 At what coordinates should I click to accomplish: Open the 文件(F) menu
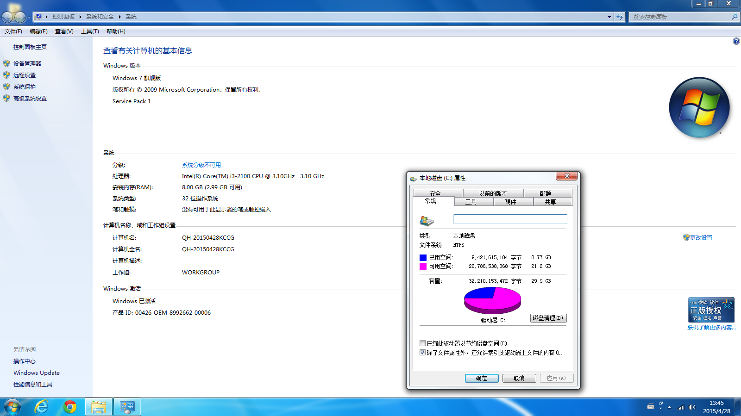point(13,31)
